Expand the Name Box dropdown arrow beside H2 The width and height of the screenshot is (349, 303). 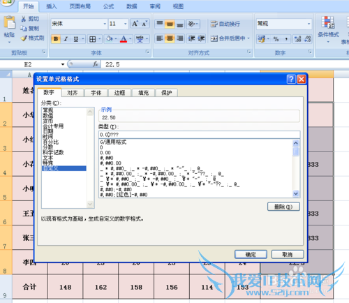[x=63, y=64]
